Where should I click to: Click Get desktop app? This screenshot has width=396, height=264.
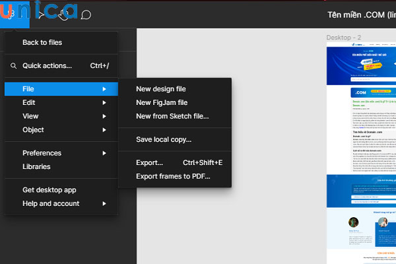pyautogui.click(x=49, y=190)
